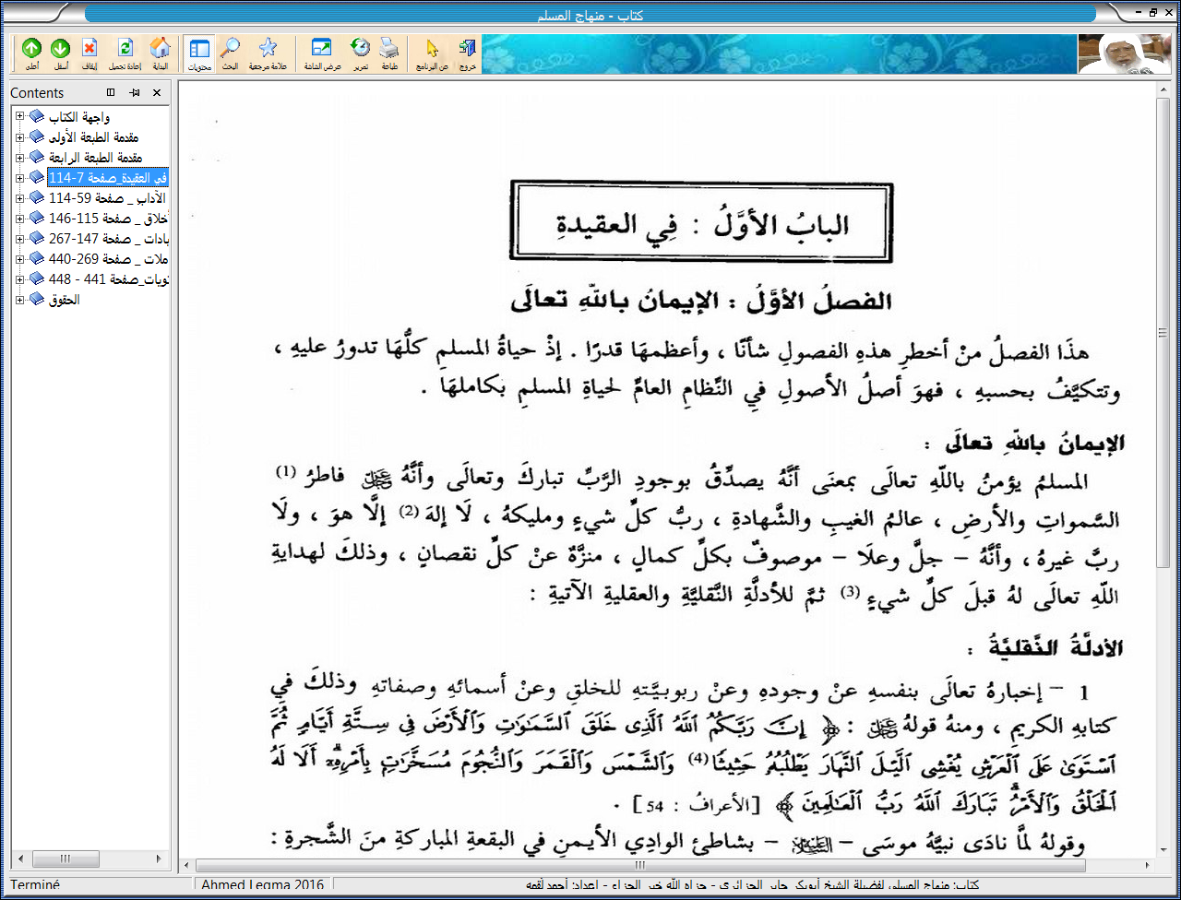
Task: Select واجهة الكتاب in the contents tree
Action: 80,116
